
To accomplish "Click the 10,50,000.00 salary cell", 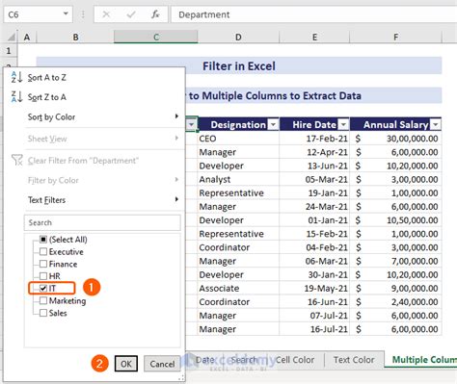I will point(395,220).
